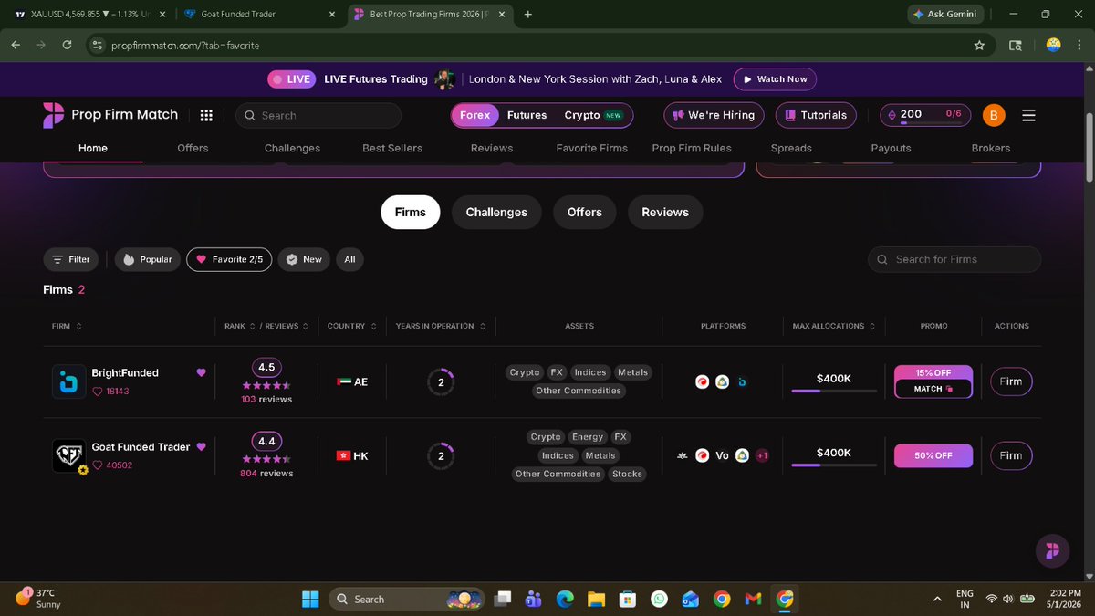
Task: Select the Challenges pill tab
Action: (x=496, y=212)
